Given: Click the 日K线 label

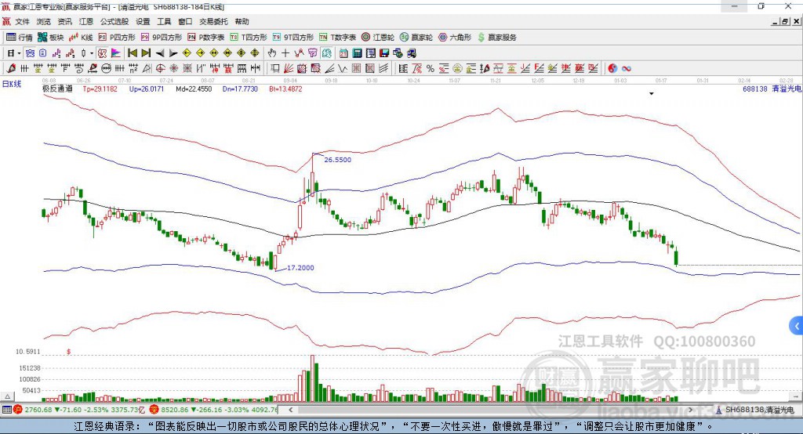Looking at the screenshot, I should click(x=12, y=84).
